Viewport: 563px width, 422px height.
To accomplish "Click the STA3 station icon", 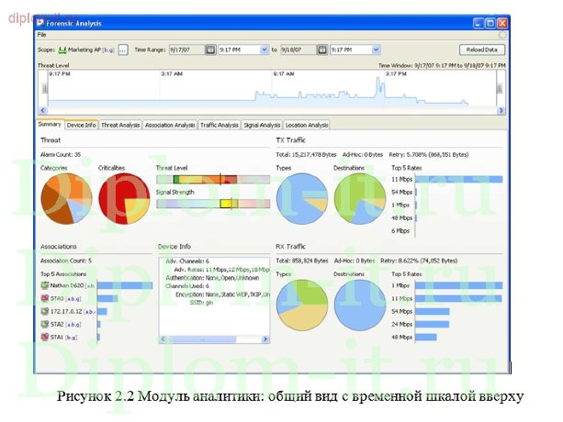I will (44, 298).
